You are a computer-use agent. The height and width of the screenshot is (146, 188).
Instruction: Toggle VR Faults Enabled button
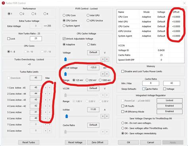(x=169, y=106)
